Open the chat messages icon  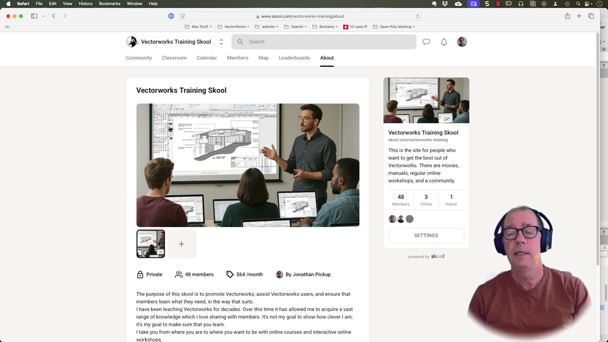[426, 42]
